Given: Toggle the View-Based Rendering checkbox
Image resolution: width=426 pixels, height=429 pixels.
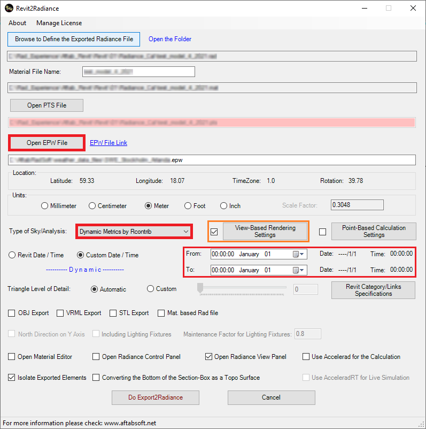Looking at the screenshot, I should pos(214,232).
